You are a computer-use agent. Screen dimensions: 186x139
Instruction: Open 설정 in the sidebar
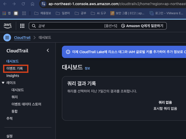tap(9, 136)
